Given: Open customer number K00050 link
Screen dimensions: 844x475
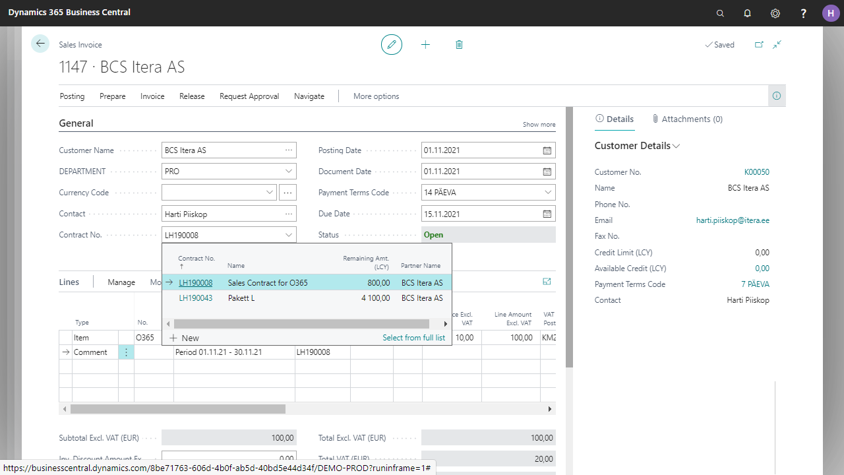Looking at the screenshot, I should pos(757,172).
